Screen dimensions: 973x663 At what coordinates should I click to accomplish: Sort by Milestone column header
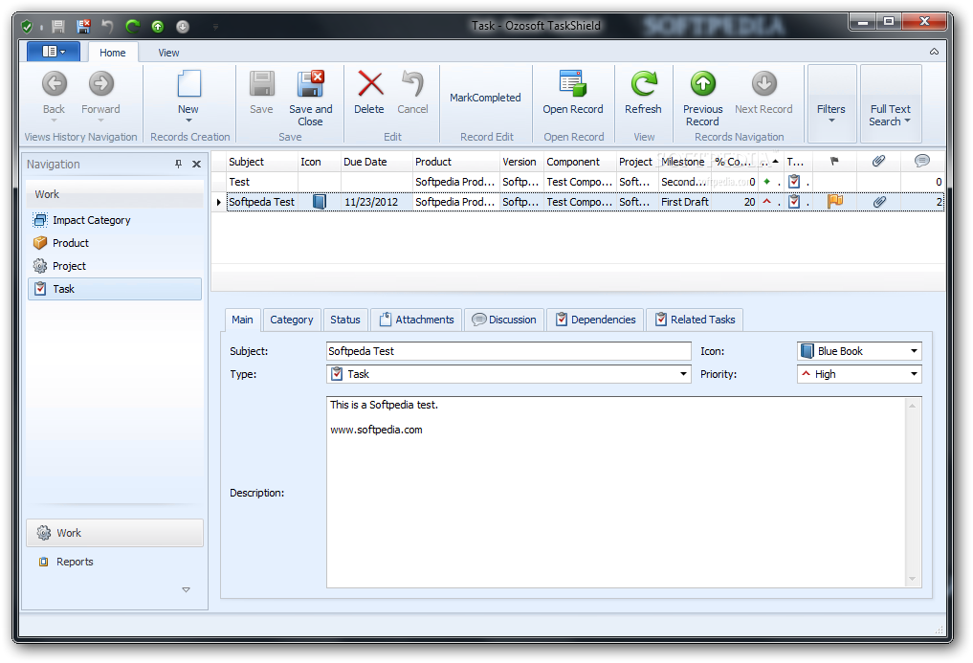pyautogui.click(x=684, y=162)
